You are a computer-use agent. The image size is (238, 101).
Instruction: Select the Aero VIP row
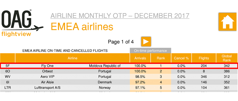pyautogui.click(x=119, y=77)
